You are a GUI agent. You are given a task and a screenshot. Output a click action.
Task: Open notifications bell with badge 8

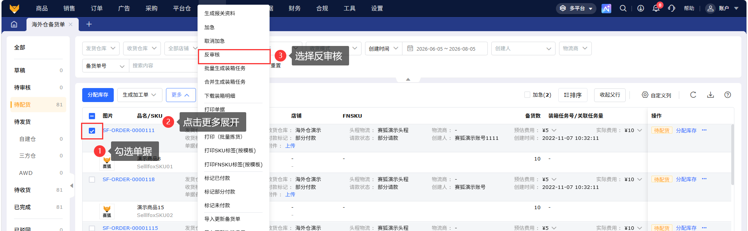pyautogui.click(x=656, y=8)
